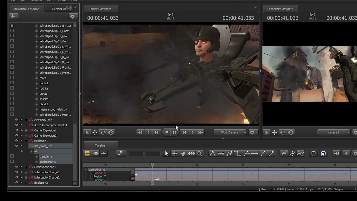Expand the transform node
Screen dimensions: 357x201
(x=37, y=157)
